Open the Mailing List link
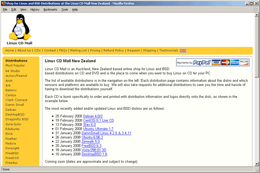 [x=78, y=50]
